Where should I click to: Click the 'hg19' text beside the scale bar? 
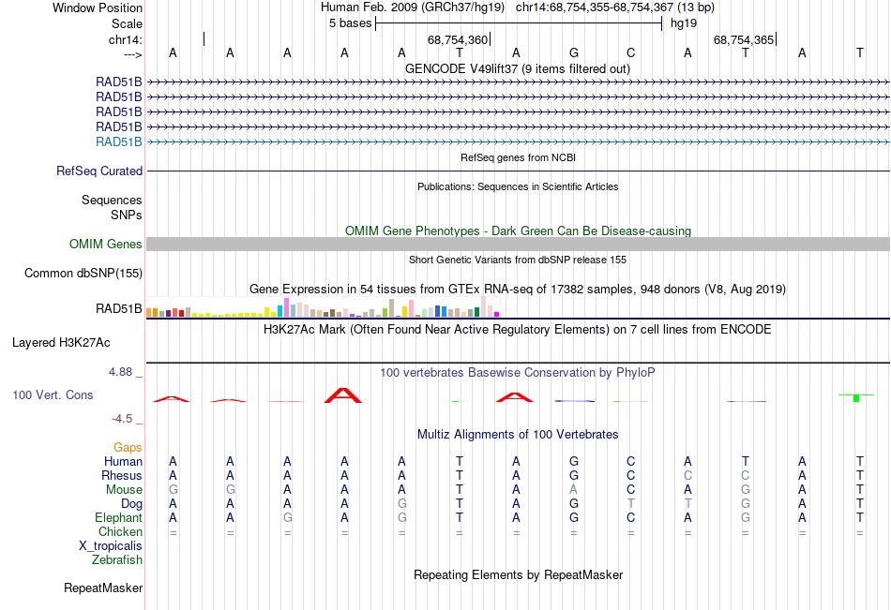click(684, 23)
